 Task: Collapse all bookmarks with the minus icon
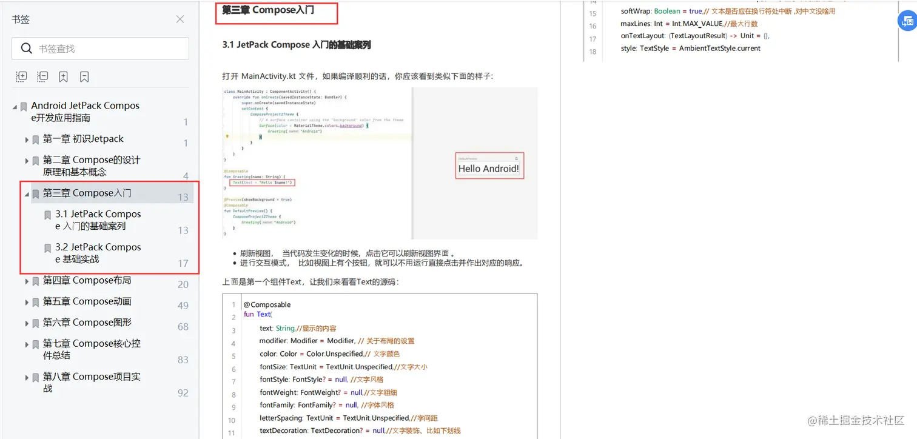coord(42,76)
